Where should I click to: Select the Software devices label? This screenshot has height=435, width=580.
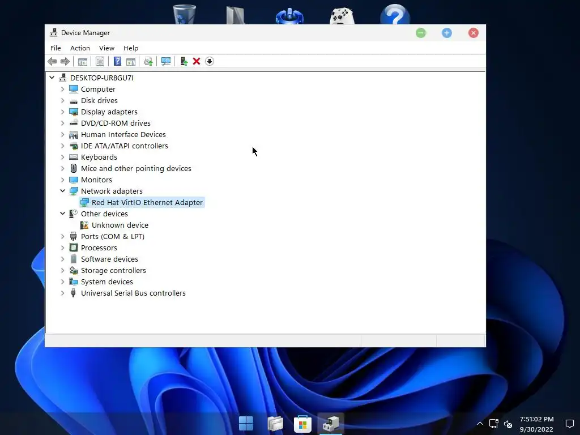point(109,259)
